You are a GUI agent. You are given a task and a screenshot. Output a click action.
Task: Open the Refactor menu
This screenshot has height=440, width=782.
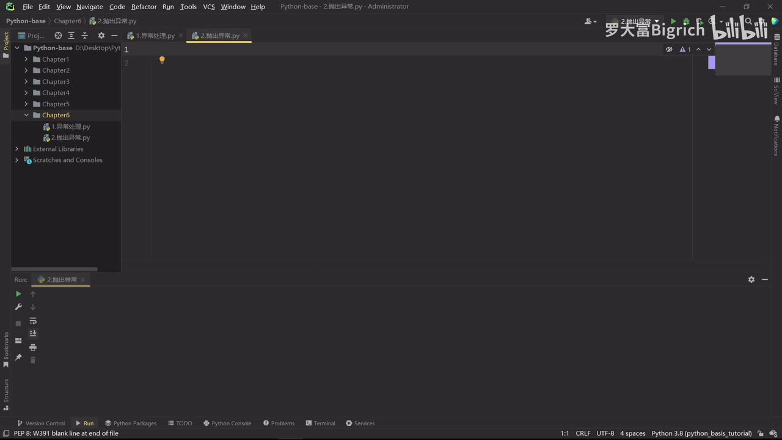point(144,7)
